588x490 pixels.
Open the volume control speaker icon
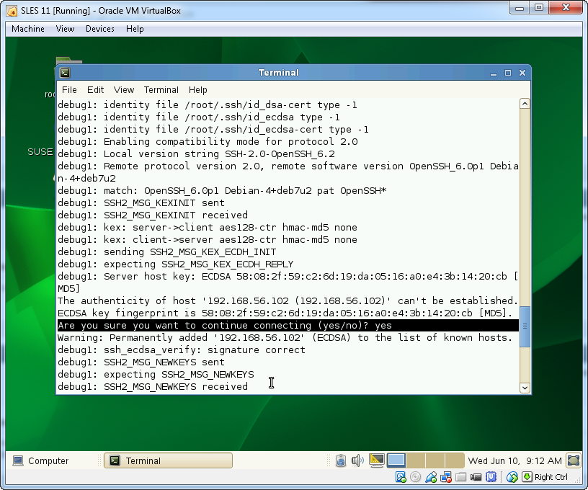click(357, 460)
